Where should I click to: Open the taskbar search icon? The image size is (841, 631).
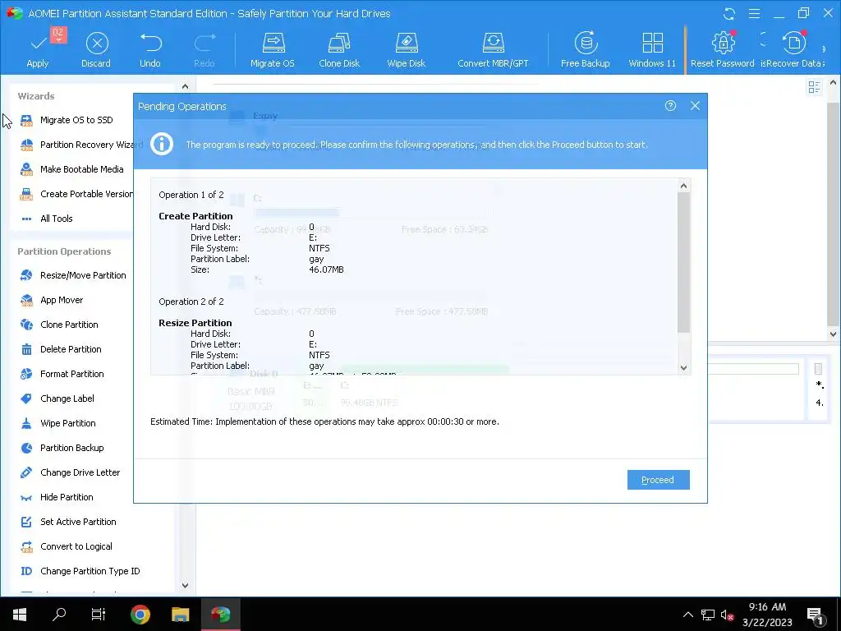(59, 614)
